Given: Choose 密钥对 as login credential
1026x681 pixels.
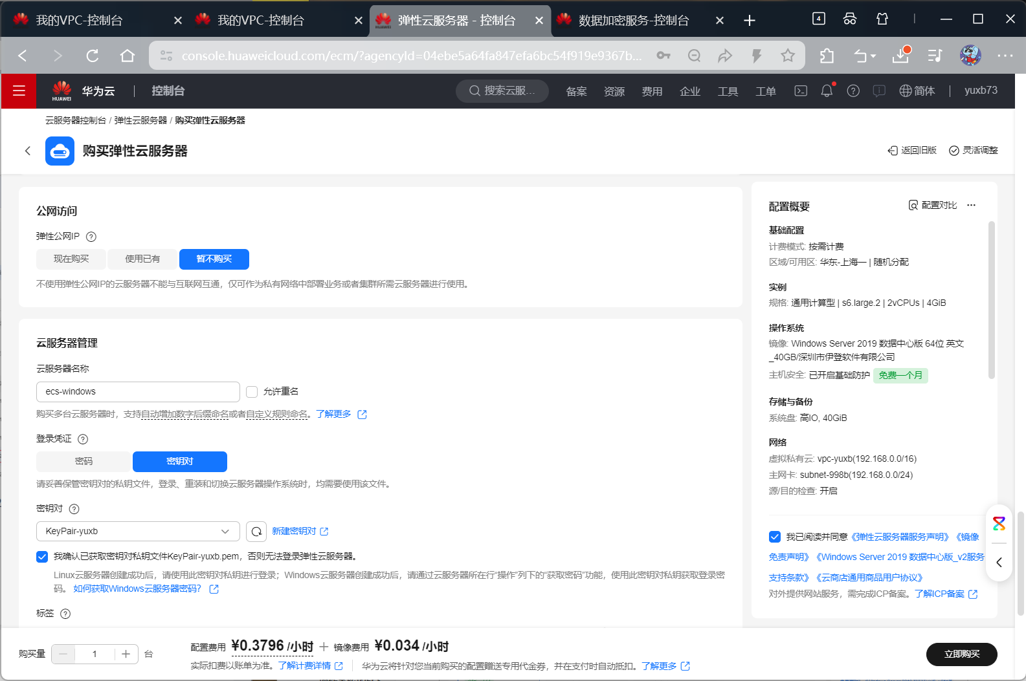Looking at the screenshot, I should (180, 462).
